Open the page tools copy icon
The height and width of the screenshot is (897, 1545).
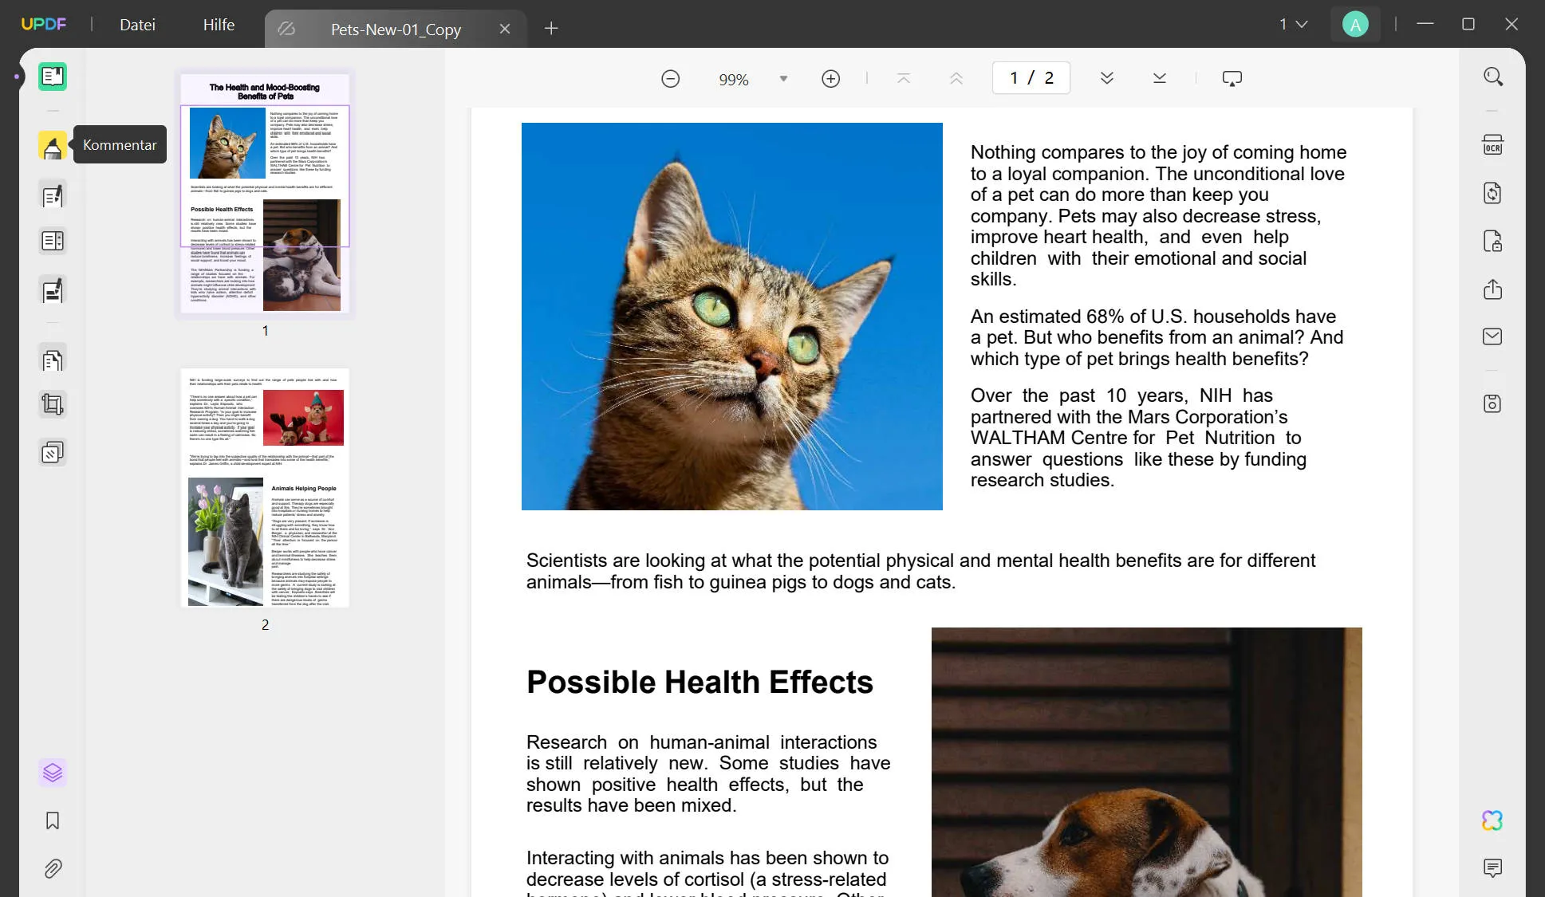[x=53, y=360]
